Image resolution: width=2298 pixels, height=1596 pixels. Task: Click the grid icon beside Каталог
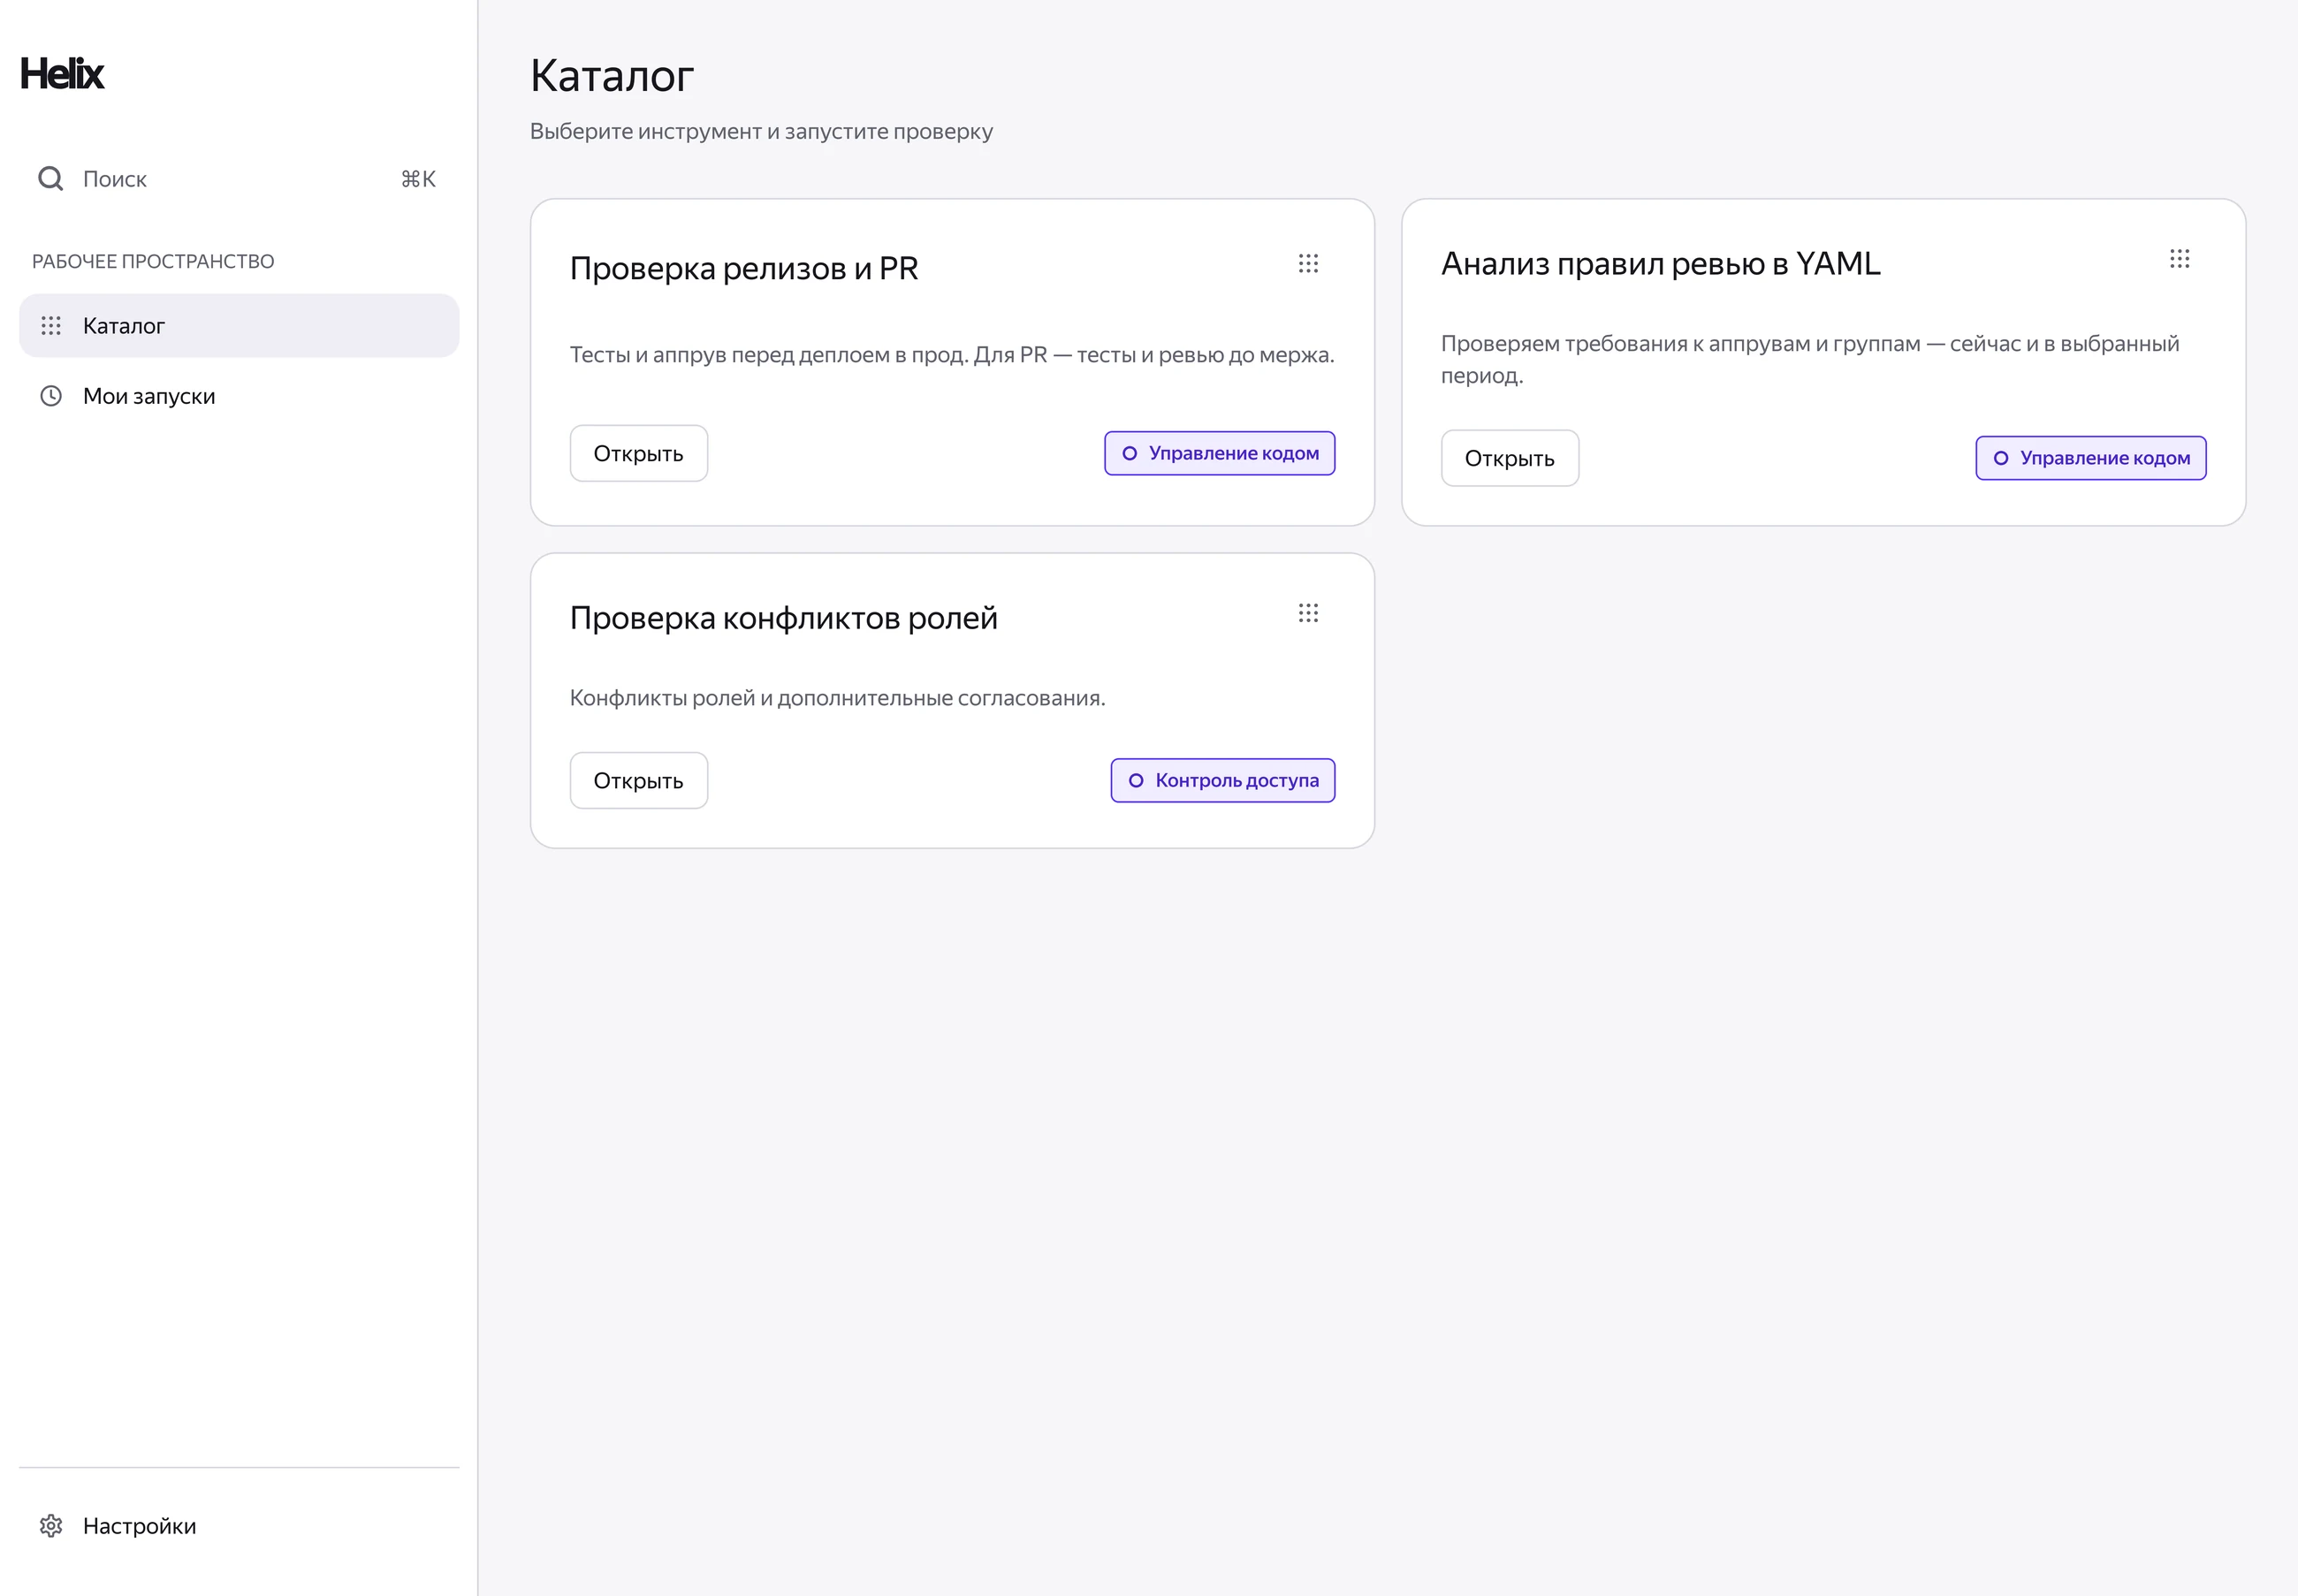coord(51,326)
